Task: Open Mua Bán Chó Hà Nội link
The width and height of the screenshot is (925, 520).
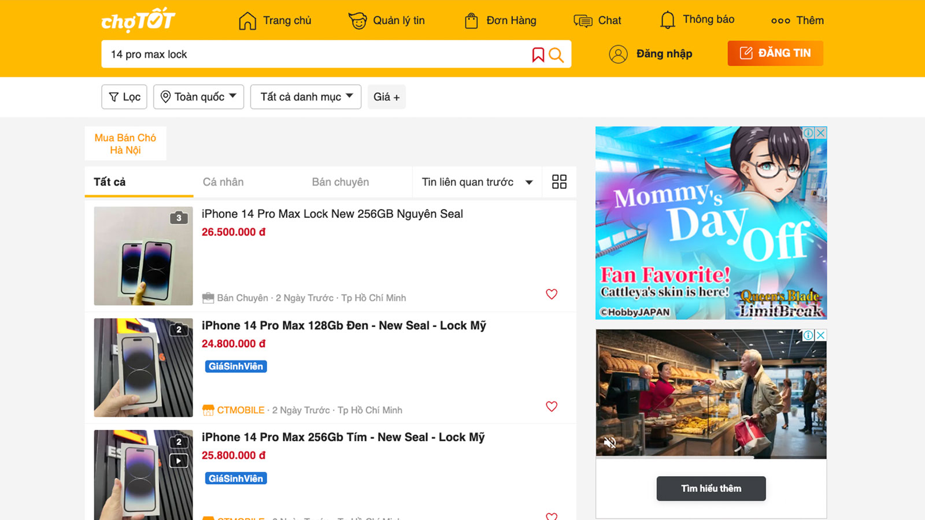Action: [125, 144]
